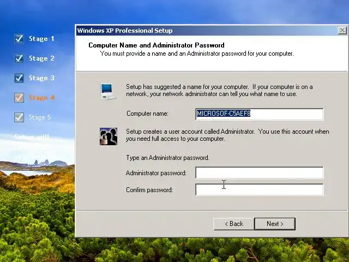Click the 'Confirm password:' label

(149, 190)
